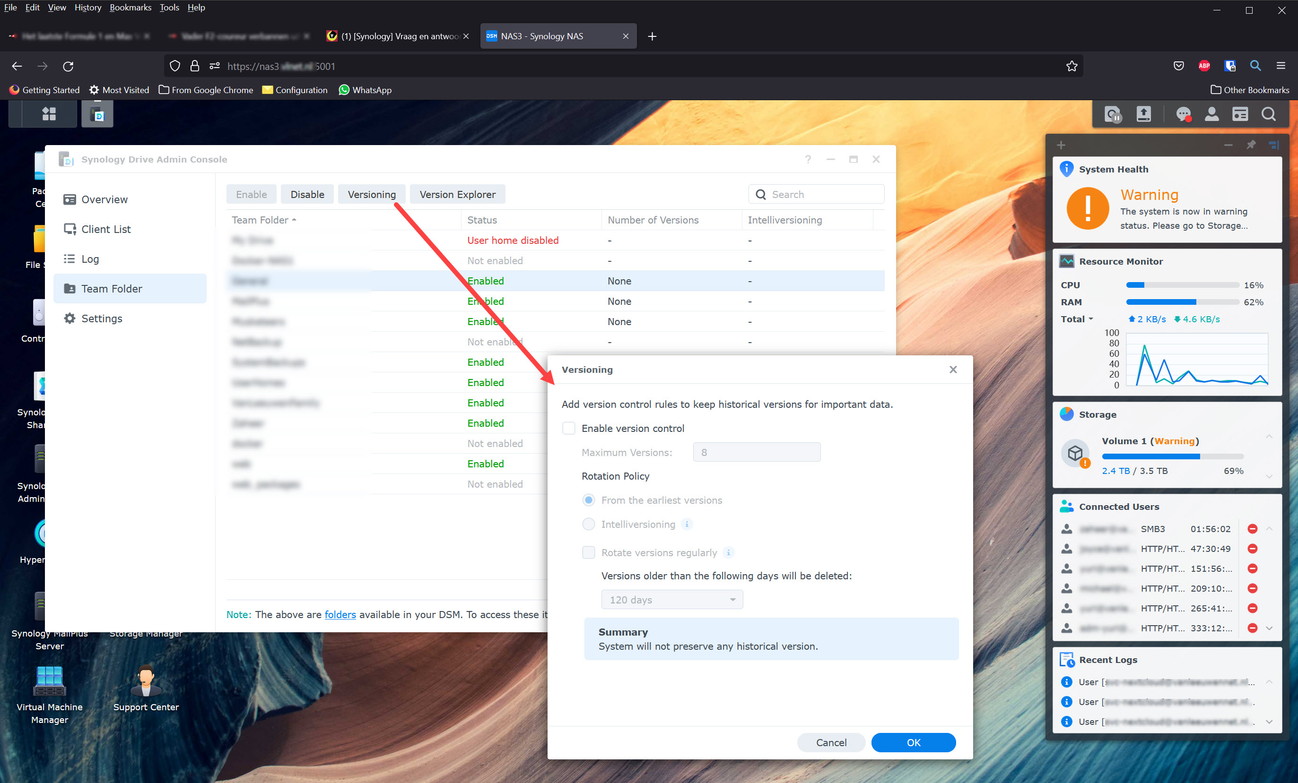Open Firefox application menu hamburger
This screenshot has width=1298, height=783.
1281,66
